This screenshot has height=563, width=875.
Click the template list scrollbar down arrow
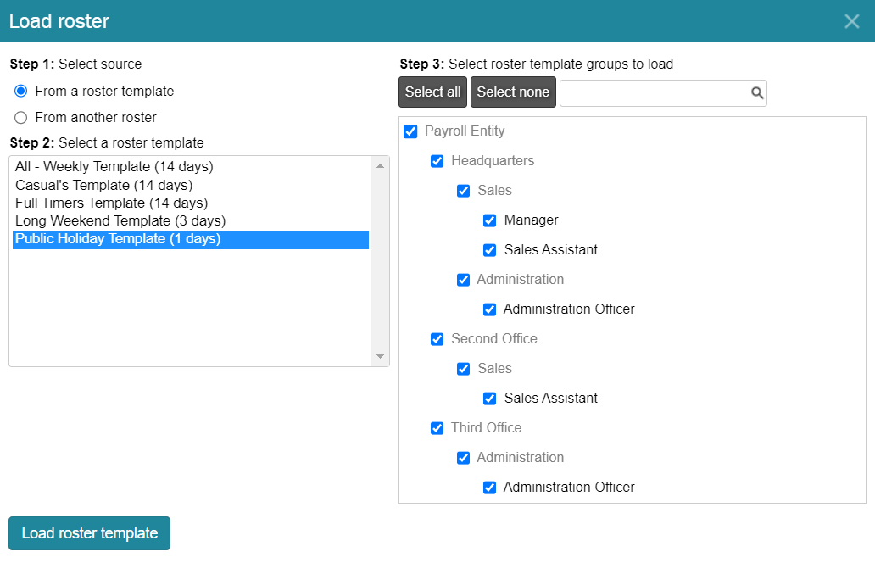380,357
